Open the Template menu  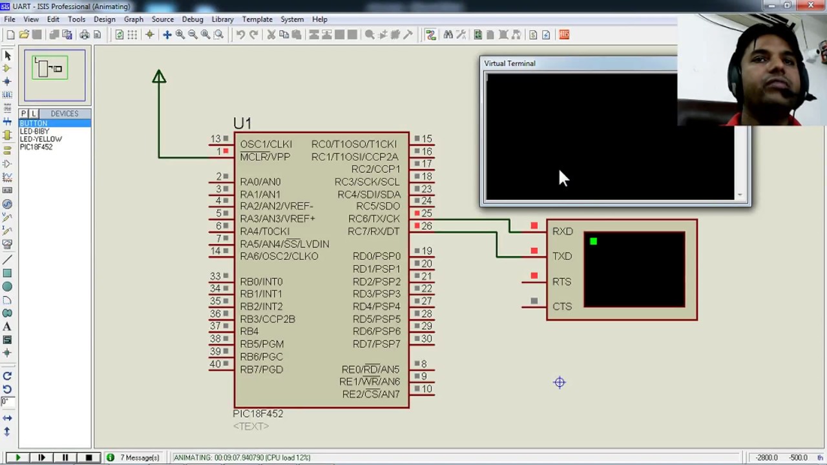257,19
